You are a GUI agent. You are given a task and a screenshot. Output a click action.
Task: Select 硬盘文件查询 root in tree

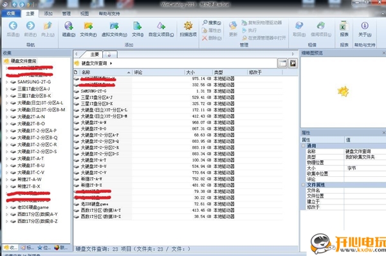coord(23,61)
